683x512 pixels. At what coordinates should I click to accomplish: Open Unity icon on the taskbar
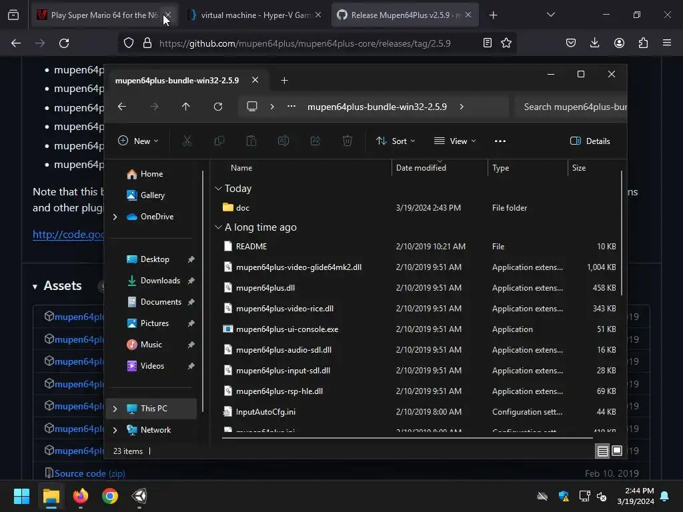click(139, 496)
